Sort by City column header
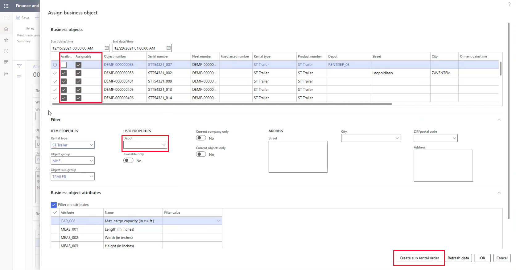 [435, 56]
